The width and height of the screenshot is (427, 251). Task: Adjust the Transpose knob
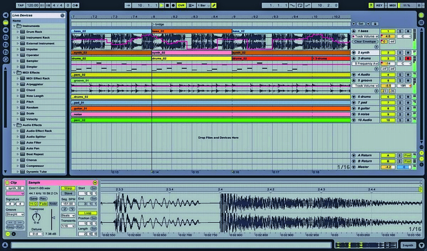coord(36,217)
